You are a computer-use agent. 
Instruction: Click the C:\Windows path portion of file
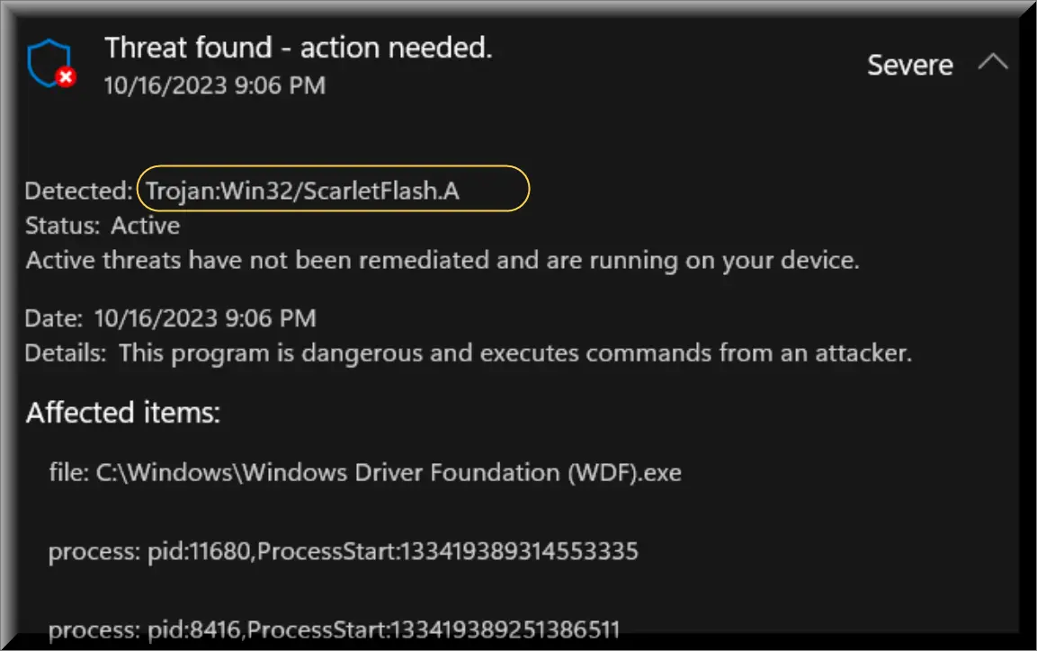[x=165, y=473]
